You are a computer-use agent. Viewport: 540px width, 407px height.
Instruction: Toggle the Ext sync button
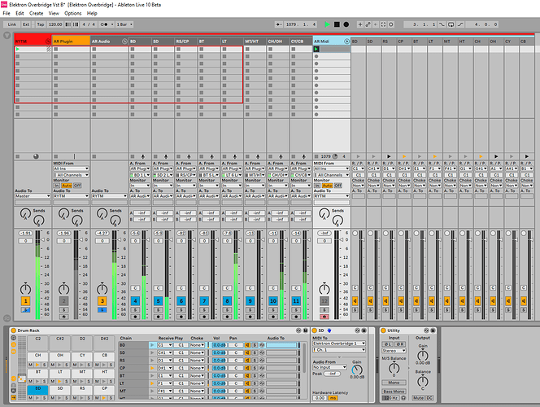point(26,24)
